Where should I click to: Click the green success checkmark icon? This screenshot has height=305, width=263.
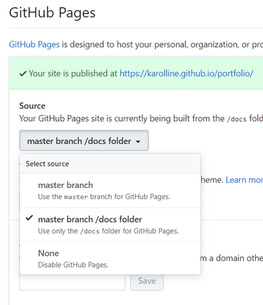coord(23,74)
